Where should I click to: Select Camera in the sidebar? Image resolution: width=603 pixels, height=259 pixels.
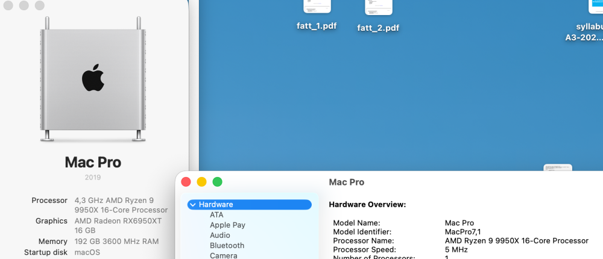pos(224,255)
